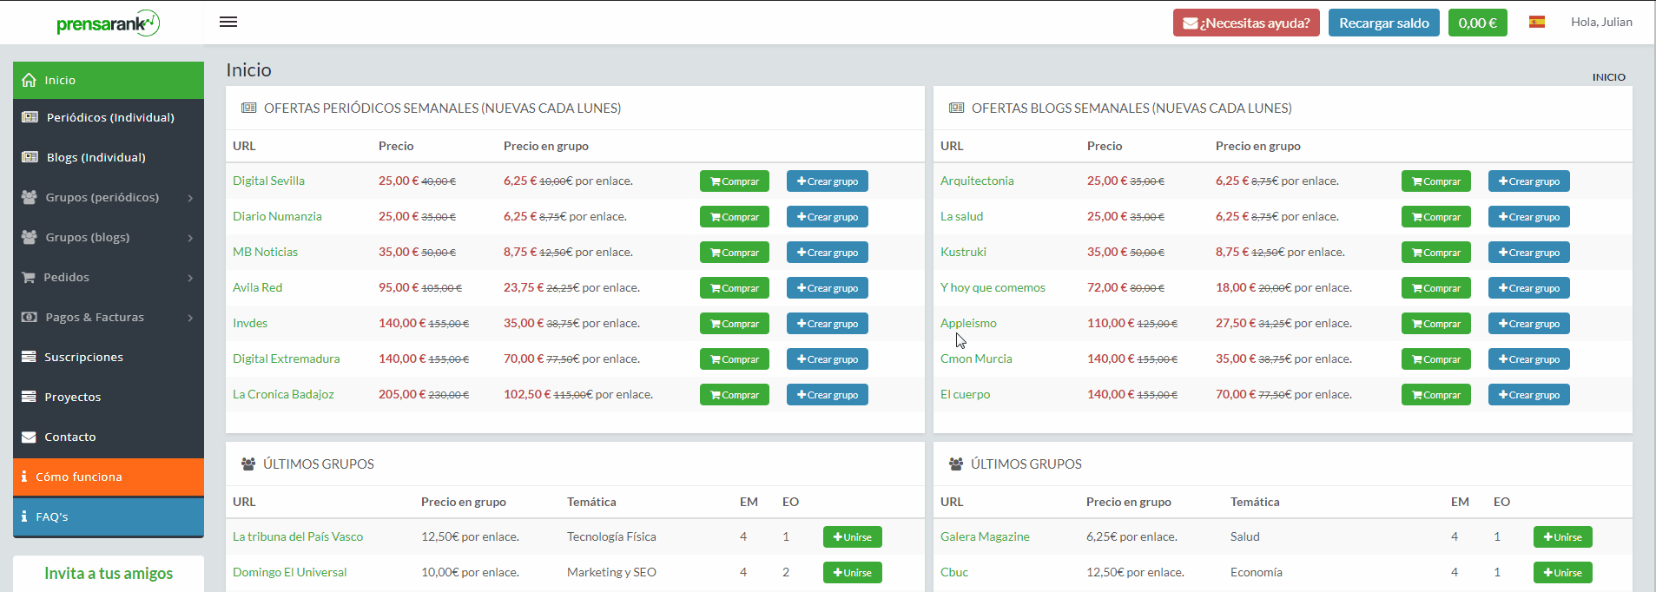Viewport: 1656px width, 592px height.
Task: Join the Cbuc group
Action: click(x=1563, y=573)
